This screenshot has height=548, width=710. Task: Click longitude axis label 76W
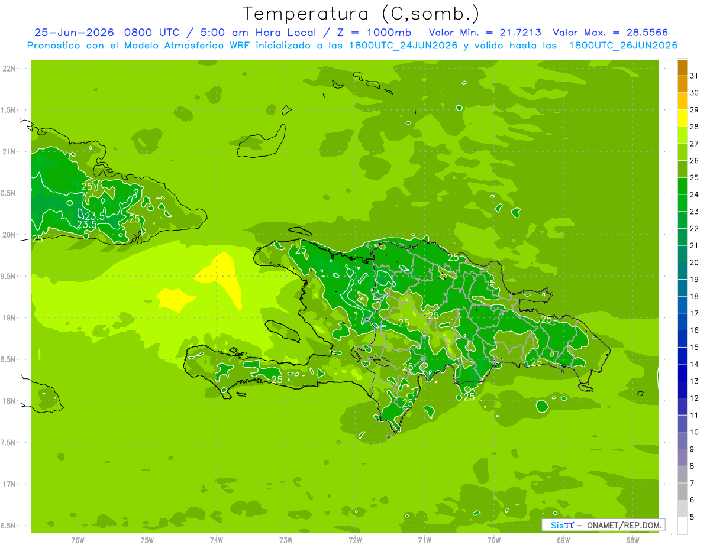pyautogui.click(x=78, y=540)
